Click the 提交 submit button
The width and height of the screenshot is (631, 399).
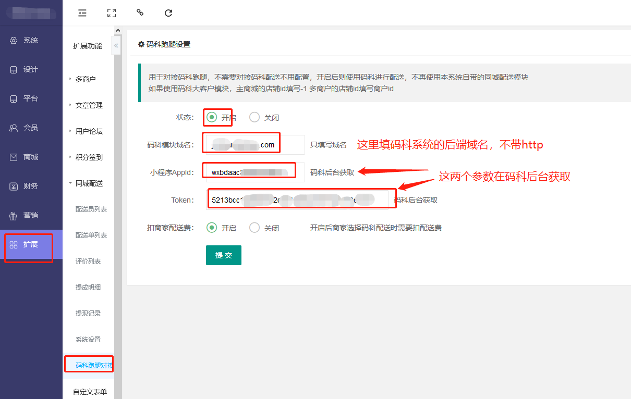(224, 255)
